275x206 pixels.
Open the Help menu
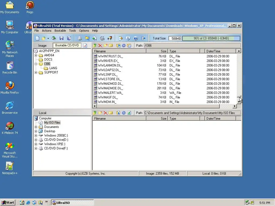[x=95, y=31]
